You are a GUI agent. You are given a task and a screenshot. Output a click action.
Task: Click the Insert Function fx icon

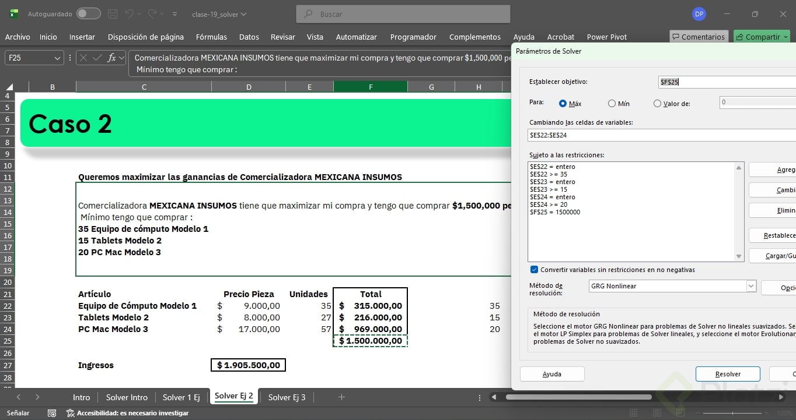point(113,58)
